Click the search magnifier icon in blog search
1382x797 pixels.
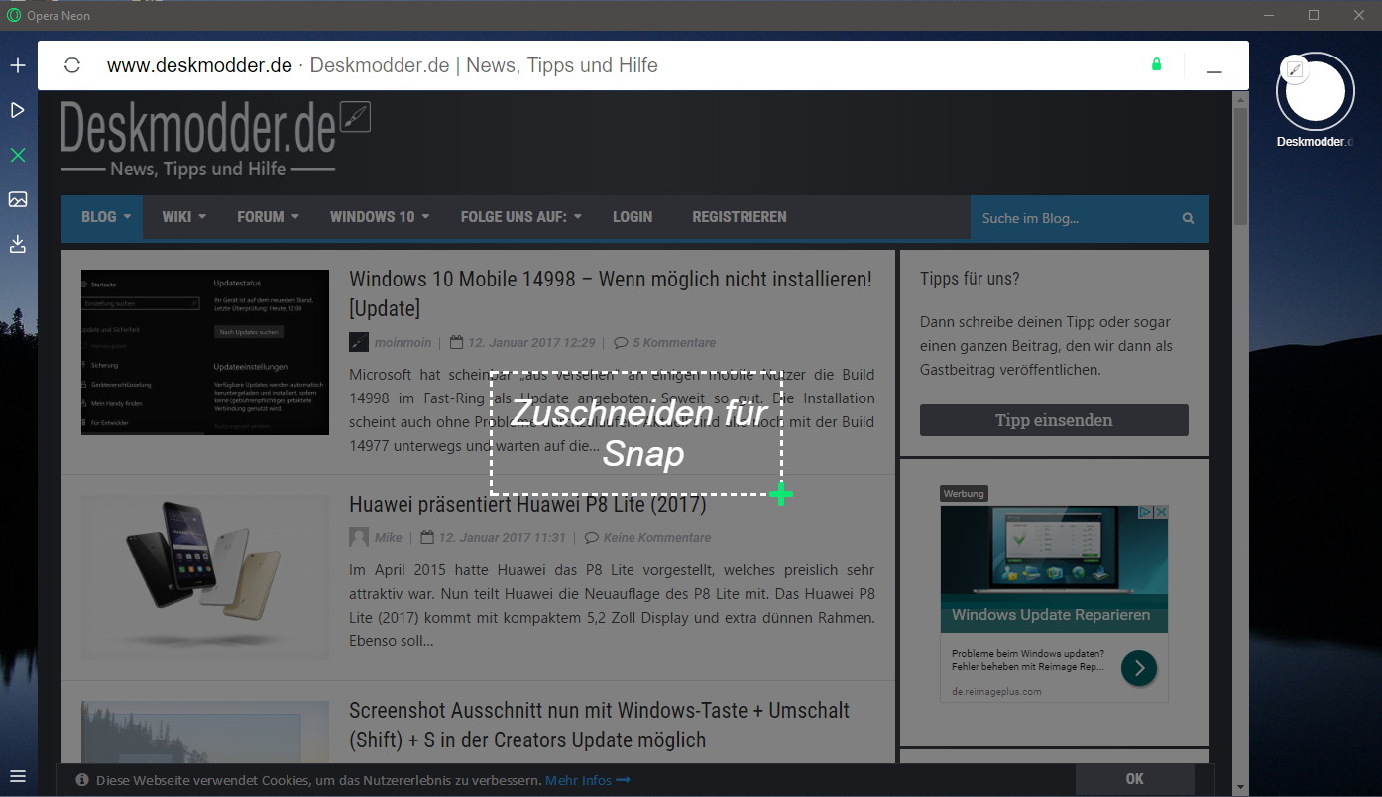1188,219
